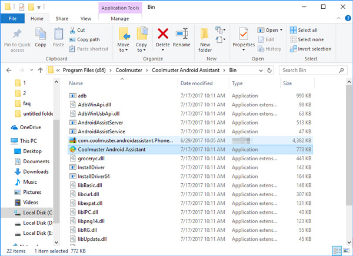Navigate back with the left arrow

tap(9, 70)
